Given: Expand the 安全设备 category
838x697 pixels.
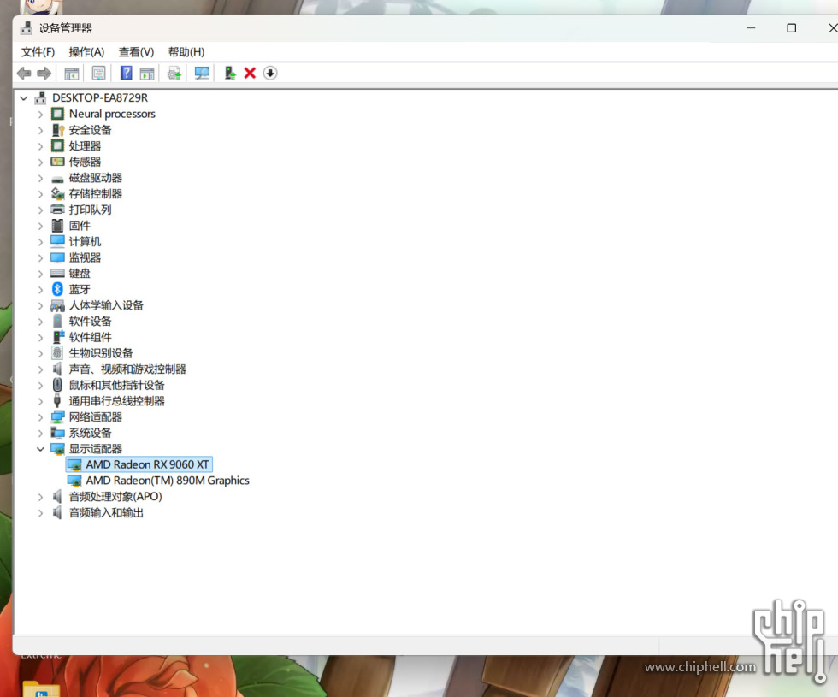Looking at the screenshot, I should (41, 130).
